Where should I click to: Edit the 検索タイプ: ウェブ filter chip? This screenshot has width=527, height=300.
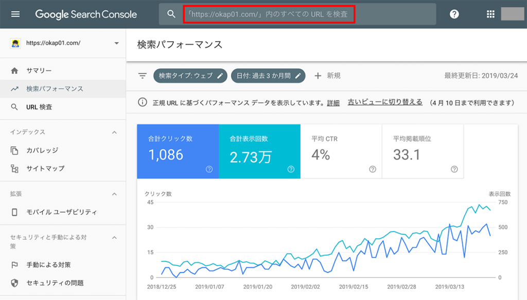pyautogui.click(x=190, y=76)
